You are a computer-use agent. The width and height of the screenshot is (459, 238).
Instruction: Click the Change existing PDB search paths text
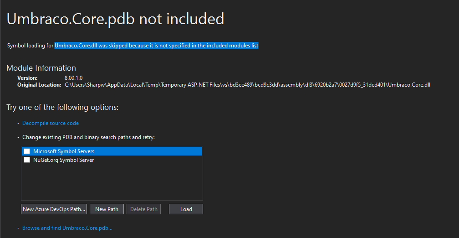[x=88, y=137]
